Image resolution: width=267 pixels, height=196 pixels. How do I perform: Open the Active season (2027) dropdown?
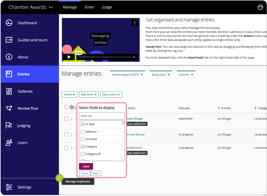point(127,75)
